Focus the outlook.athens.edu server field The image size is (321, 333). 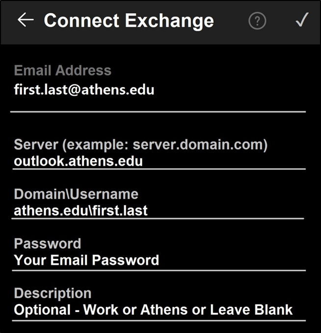pyautogui.click(x=79, y=160)
